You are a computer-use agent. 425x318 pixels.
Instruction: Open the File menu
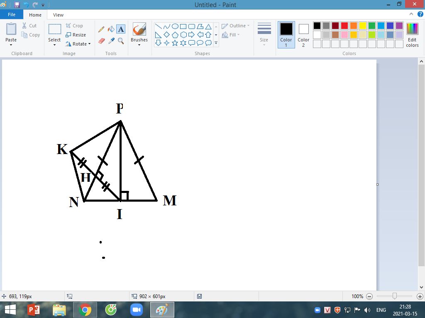click(12, 14)
